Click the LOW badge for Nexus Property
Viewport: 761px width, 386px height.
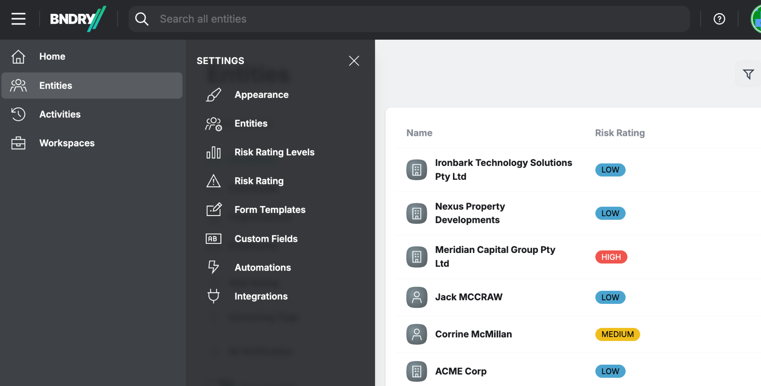pyautogui.click(x=610, y=214)
